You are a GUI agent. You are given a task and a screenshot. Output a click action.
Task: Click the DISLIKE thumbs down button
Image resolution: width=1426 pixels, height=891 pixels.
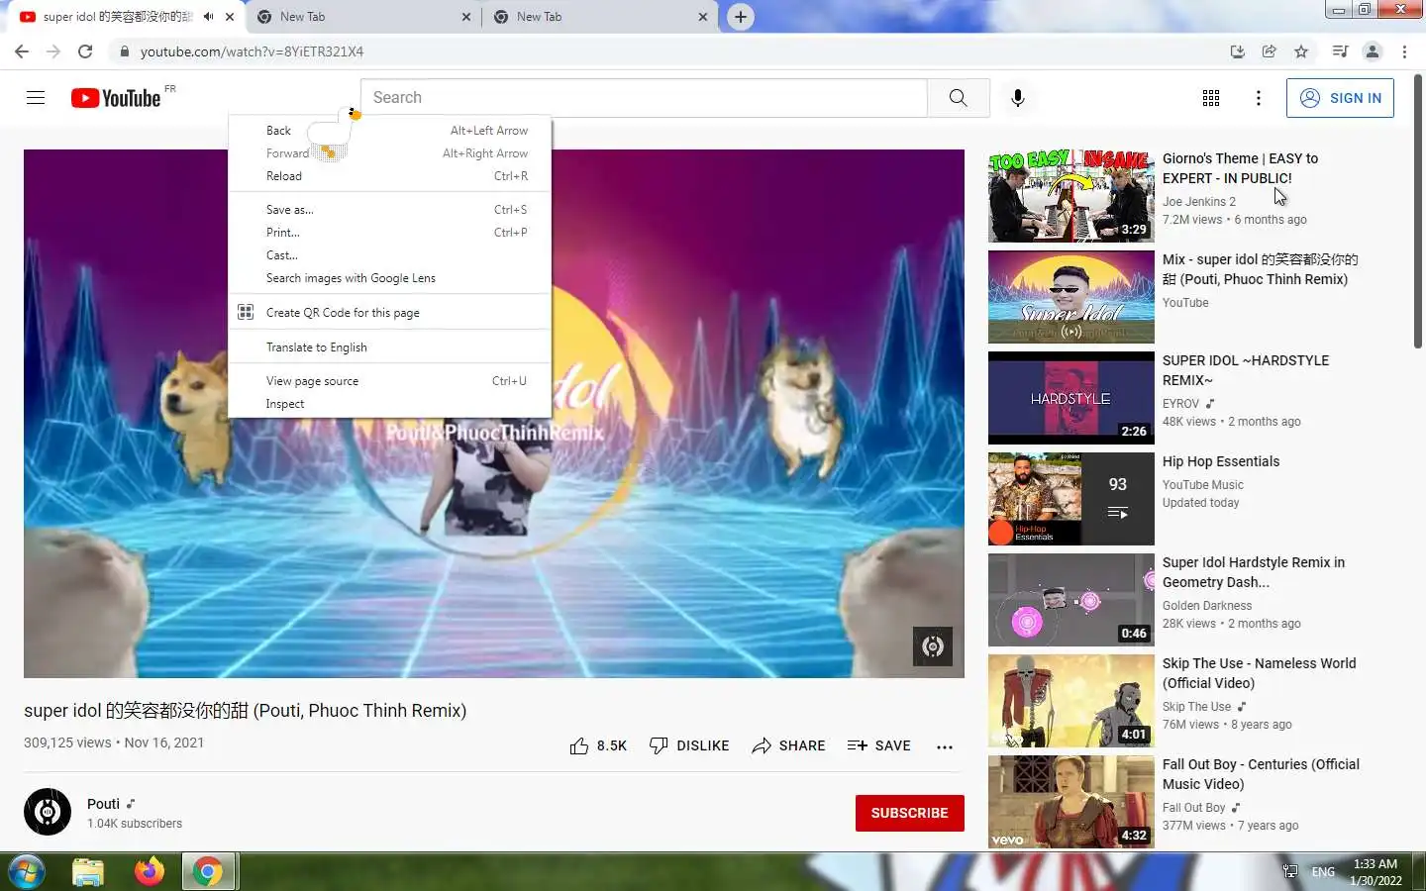coord(688,745)
